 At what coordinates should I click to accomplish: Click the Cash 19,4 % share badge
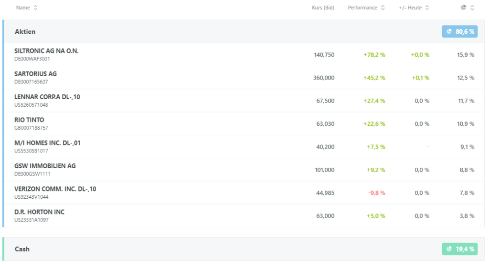point(460,249)
